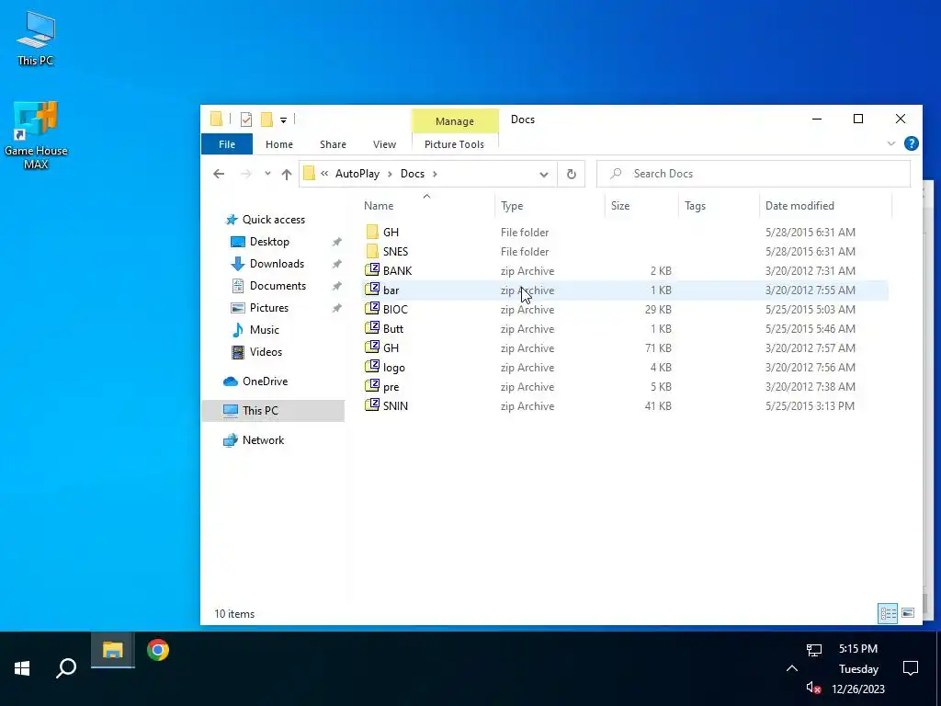
Task: Click pin icon beside Downloads
Action: click(337, 264)
